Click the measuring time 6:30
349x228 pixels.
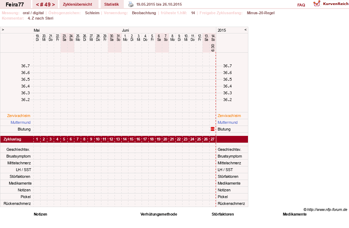click(213, 48)
